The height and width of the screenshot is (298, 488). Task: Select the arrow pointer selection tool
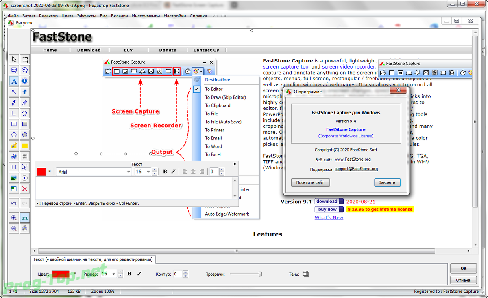(14, 60)
